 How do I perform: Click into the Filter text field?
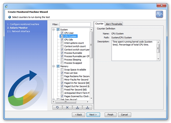pos(75,24)
